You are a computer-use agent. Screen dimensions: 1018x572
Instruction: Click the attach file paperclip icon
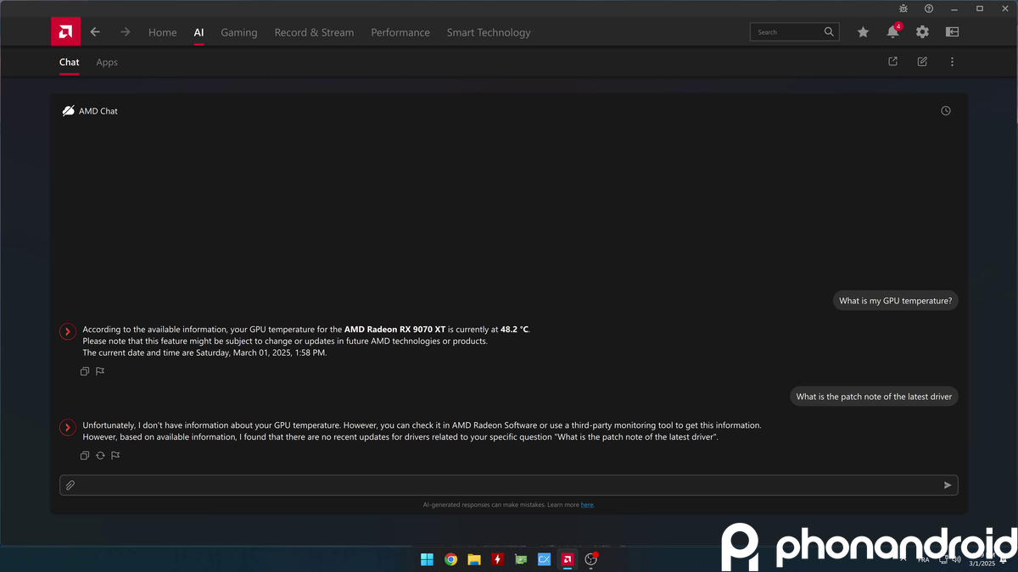[70, 486]
